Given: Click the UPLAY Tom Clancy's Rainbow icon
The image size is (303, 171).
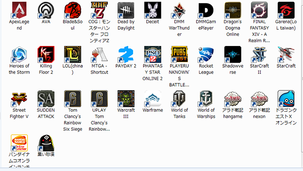Looking at the screenshot, I should [99, 99].
